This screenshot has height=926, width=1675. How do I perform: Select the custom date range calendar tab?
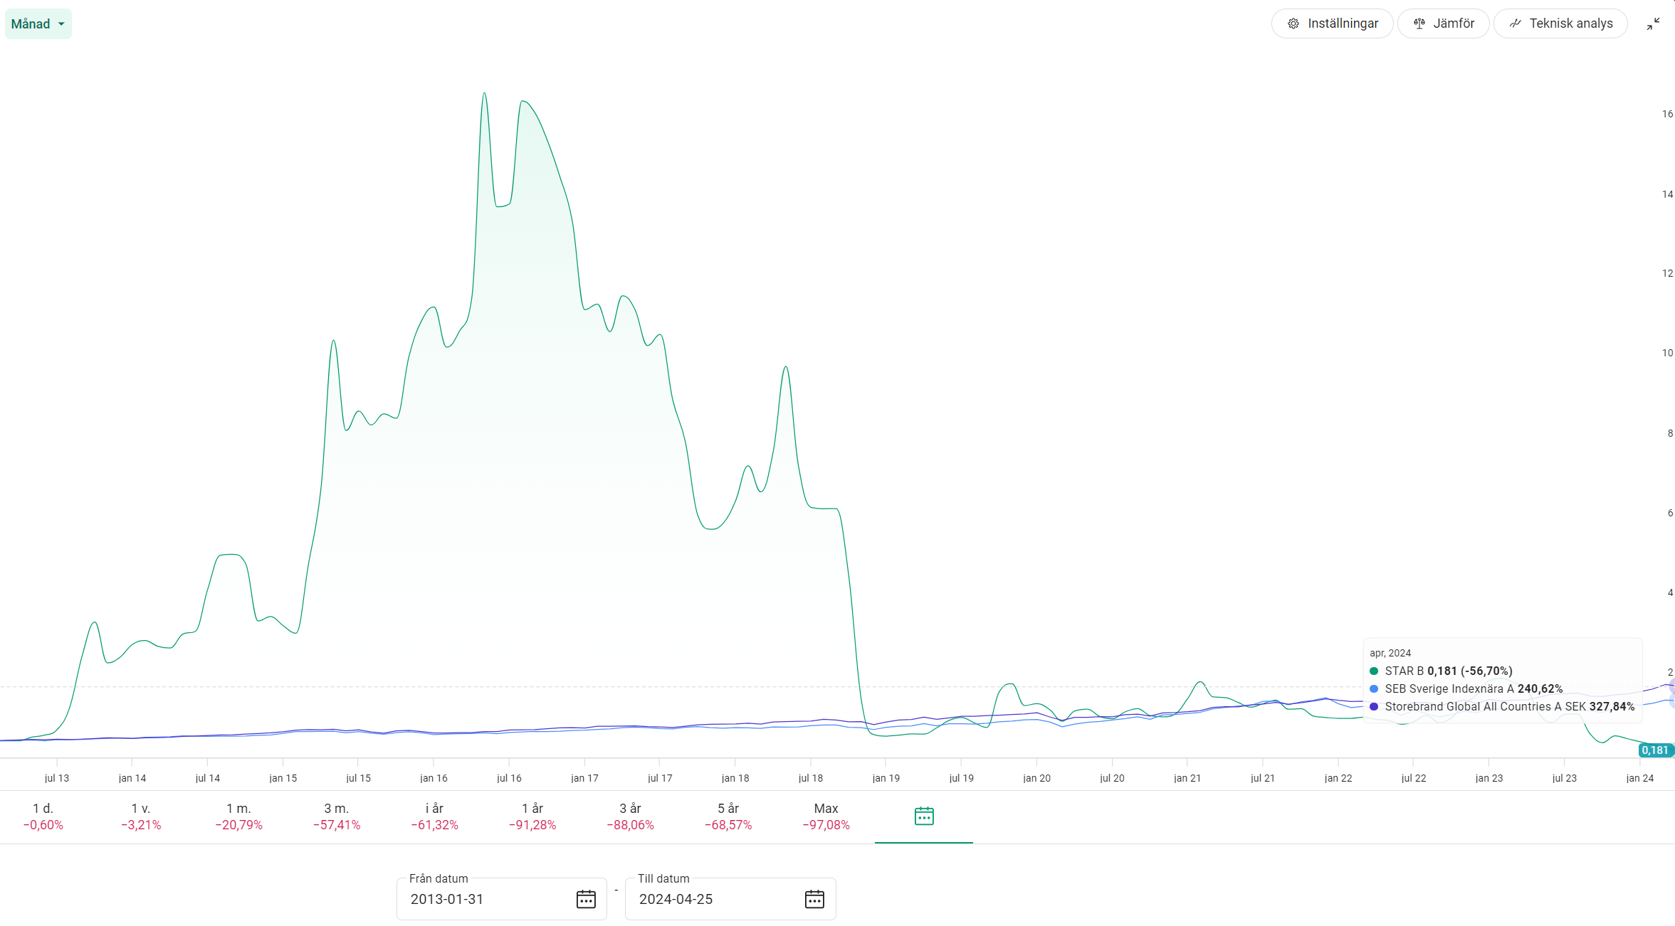click(x=923, y=816)
